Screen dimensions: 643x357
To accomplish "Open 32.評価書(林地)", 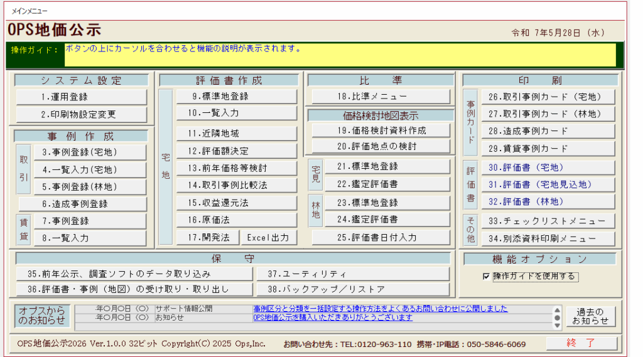I will (x=548, y=202).
